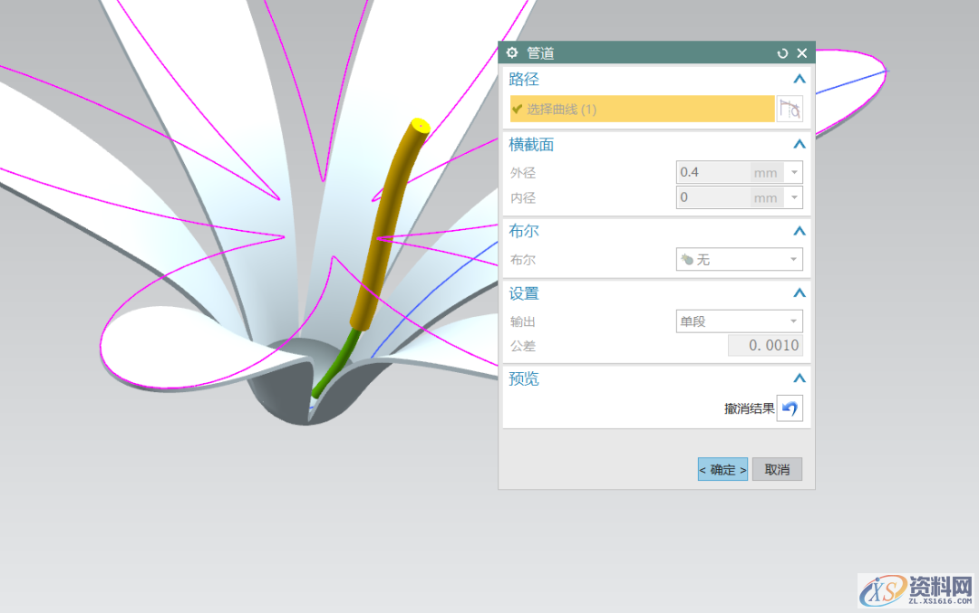Open the 内径 value options arrow
Image resolution: width=979 pixels, height=613 pixels.
point(794,197)
